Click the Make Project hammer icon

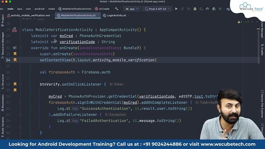coord(117,9)
